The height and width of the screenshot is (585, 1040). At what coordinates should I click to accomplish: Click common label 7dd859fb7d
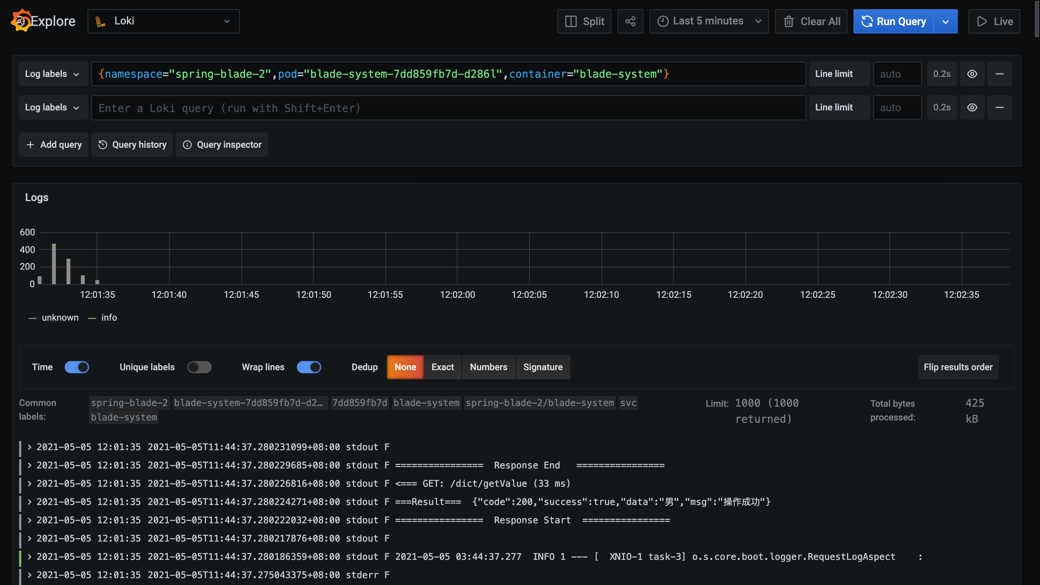click(x=360, y=403)
